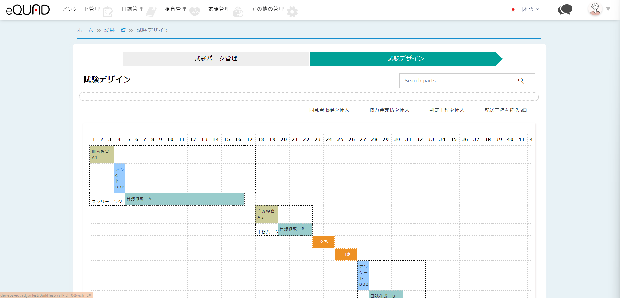620x298 pixels.
Task: Open the アンケート管理 menu
Action: point(81,9)
